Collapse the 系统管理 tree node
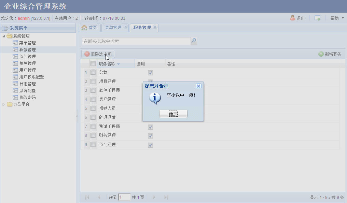Image resolution: width=347 pixels, height=203 pixels. (3, 36)
